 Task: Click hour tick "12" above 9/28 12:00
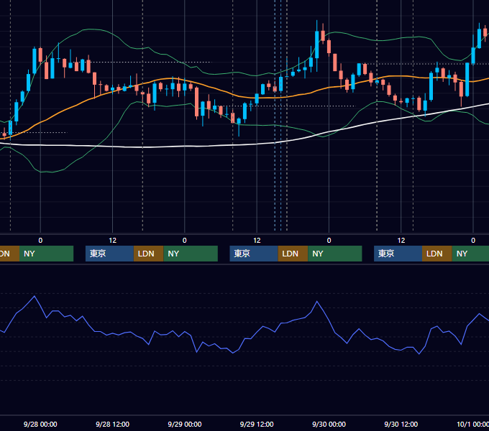click(113, 241)
